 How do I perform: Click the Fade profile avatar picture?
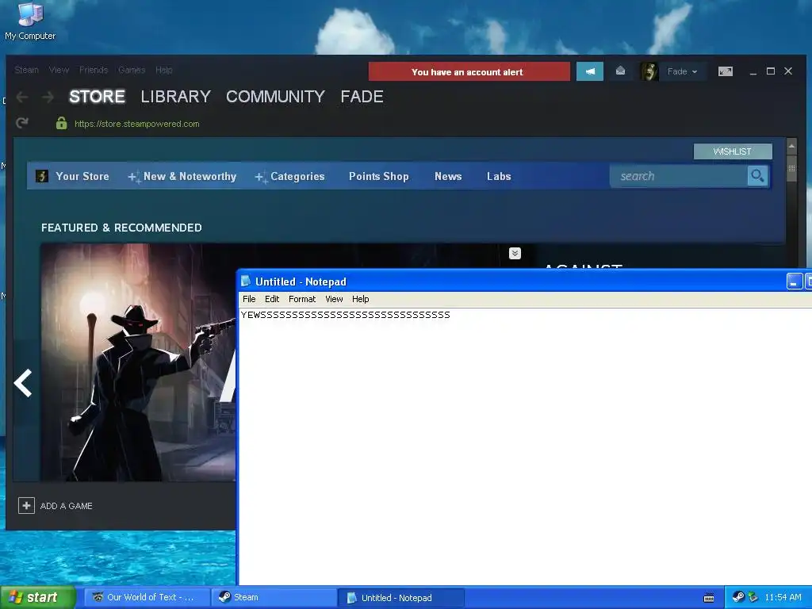649,71
